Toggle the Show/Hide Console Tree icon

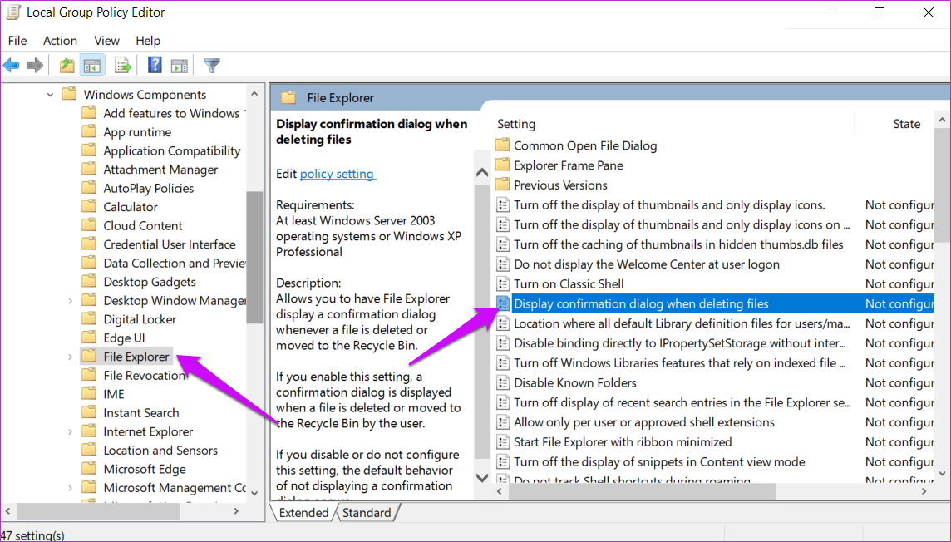click(x=92, y=66)
